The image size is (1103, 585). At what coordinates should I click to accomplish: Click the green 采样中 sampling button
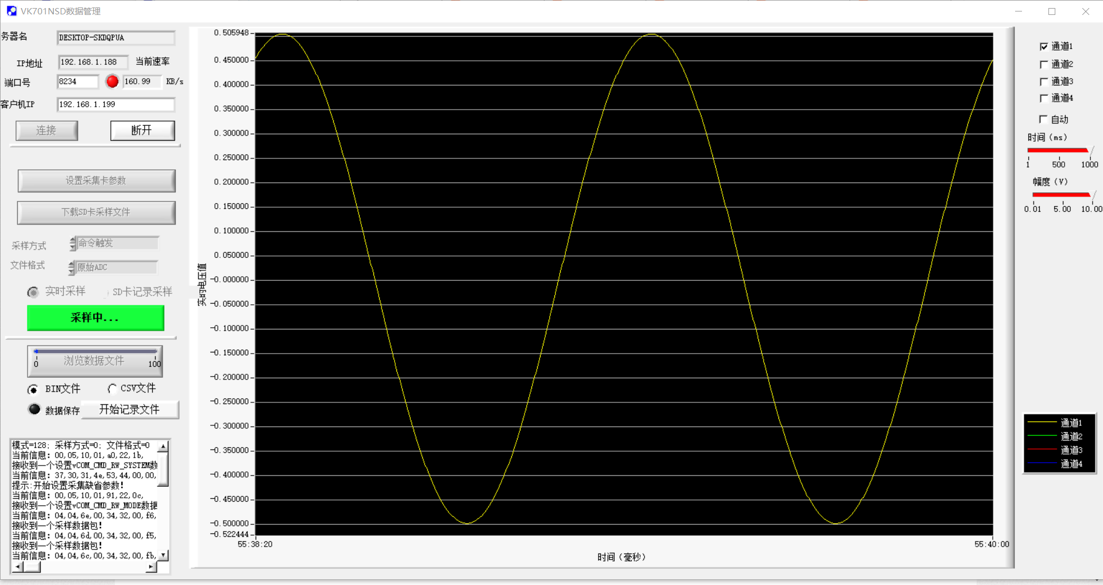pos(95,317)
